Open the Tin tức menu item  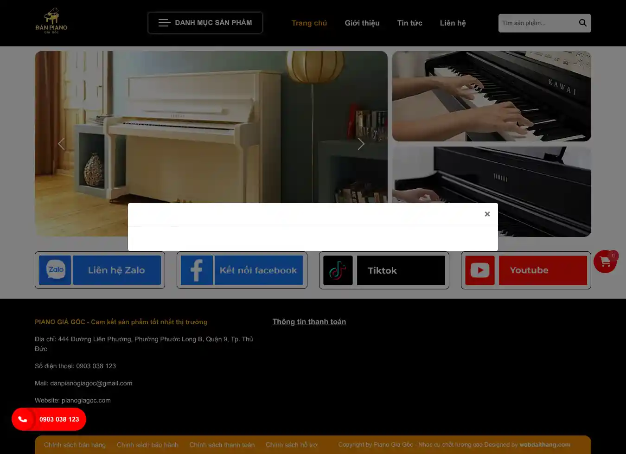(x=409, y=23)
